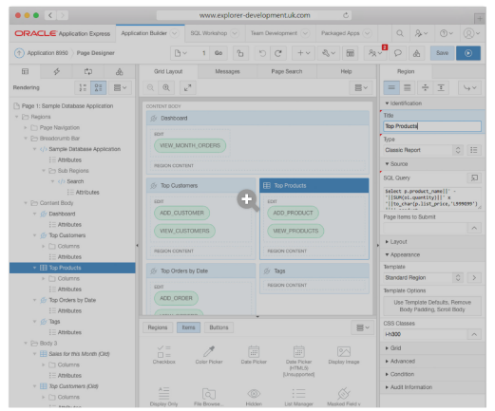Open the Type Classic Report select list
Viewport: 495px width, 411px height.
(424, 150)
